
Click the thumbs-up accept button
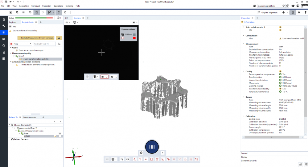(x=59, y=38)
